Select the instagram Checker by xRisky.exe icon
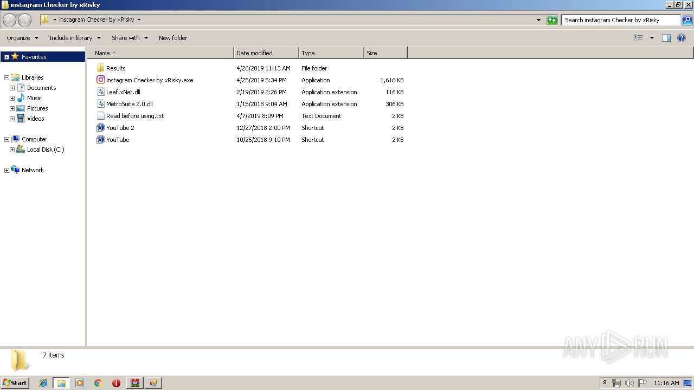The height and width of the screenshot is (390, 694). 100,80
